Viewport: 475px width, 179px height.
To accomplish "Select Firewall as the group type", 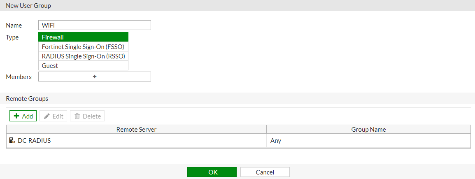I will tap(83, 37).
